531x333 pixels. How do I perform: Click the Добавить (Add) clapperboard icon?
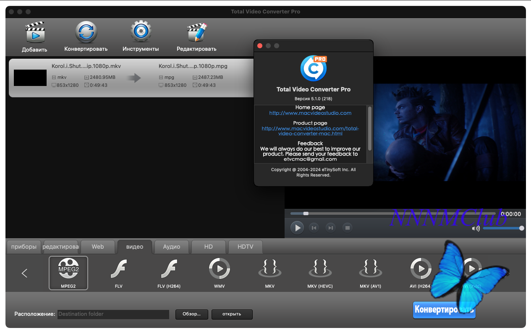(x=34, y=33)
